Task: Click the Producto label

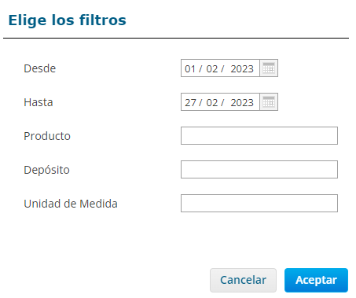Action: 47,136
